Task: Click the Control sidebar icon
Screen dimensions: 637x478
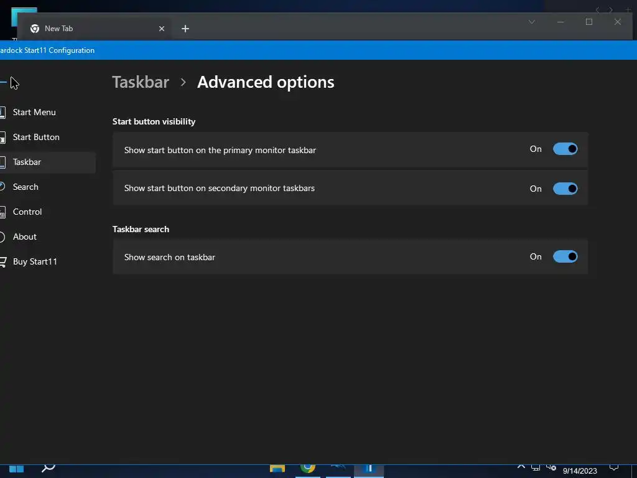Action: click(x=2, y=212)
